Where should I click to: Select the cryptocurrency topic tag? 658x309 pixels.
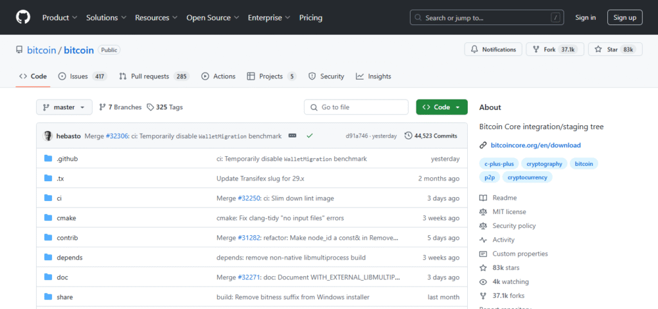528,177
